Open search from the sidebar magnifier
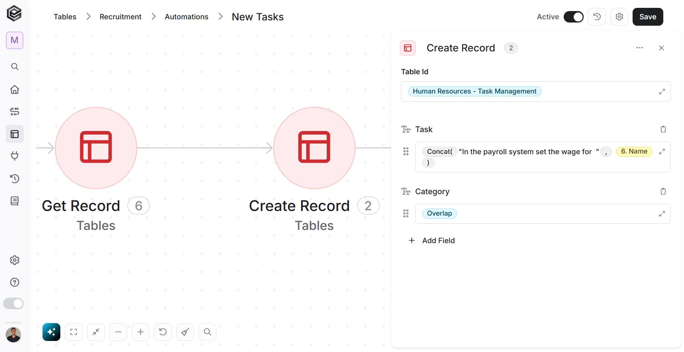 (15, 67)
